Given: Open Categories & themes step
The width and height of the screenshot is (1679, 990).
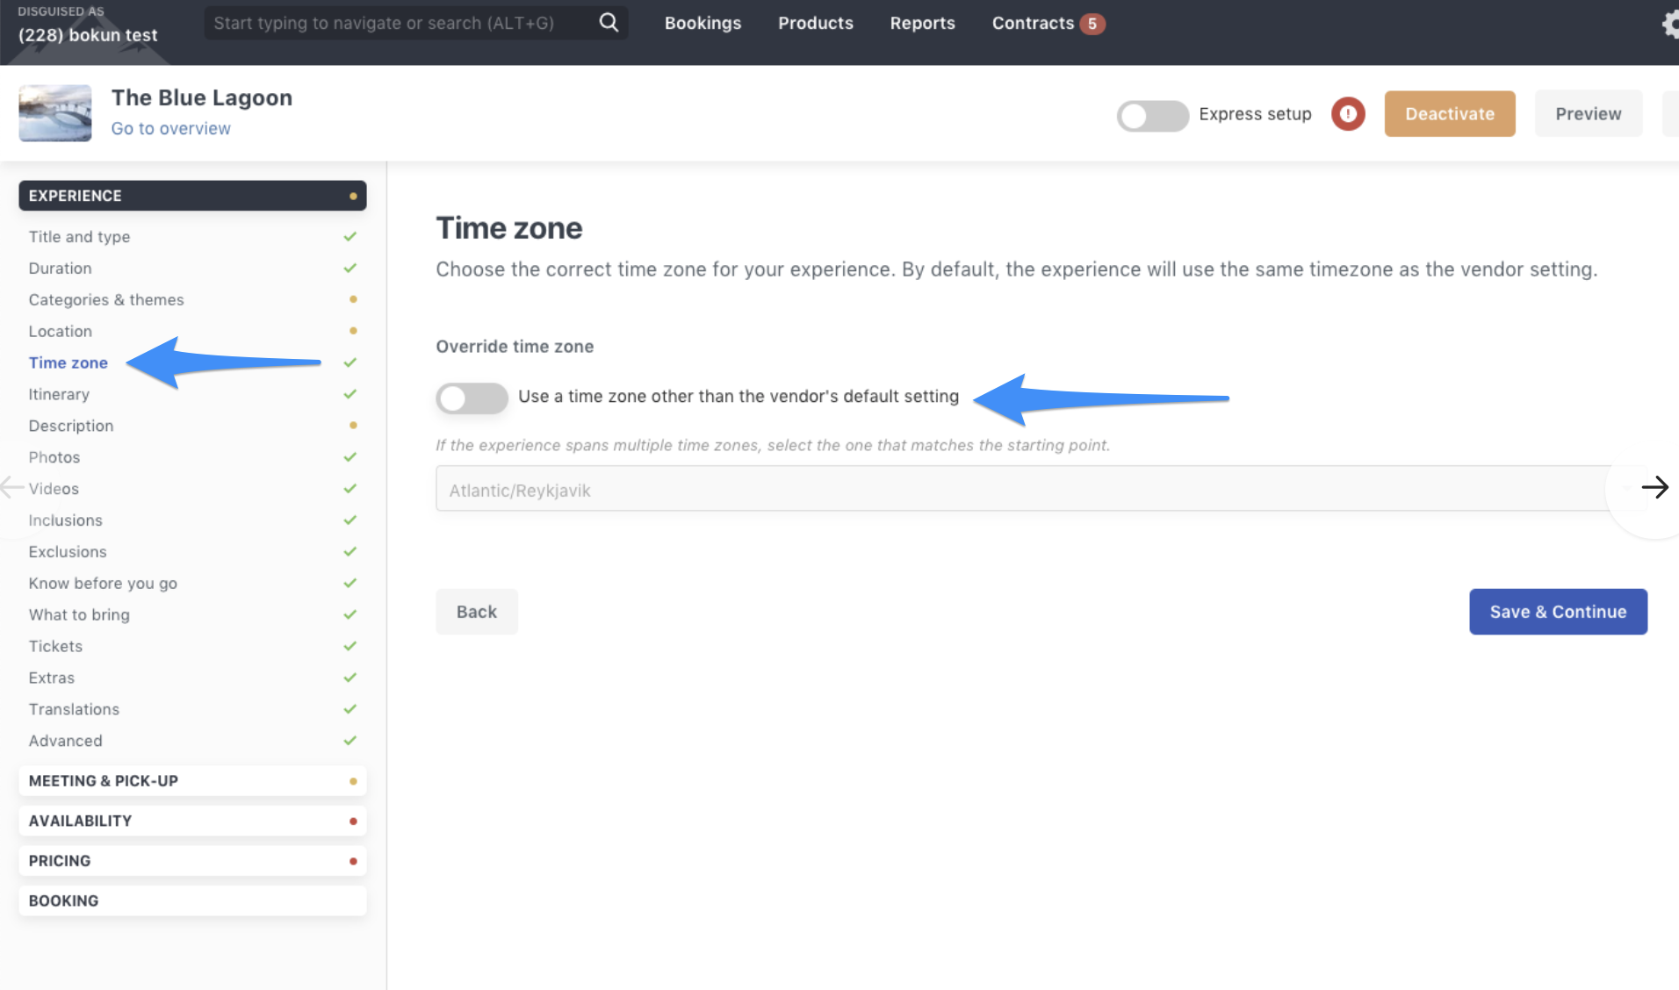Looking at the screenshot, I should pyautogui.click(x=106, y=300).
